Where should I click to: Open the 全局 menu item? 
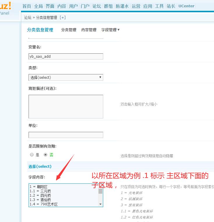coord(38,6)
